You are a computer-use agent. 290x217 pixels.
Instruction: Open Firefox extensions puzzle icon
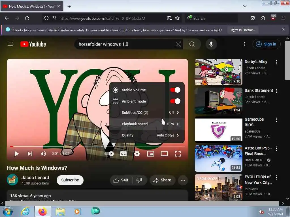263,18
